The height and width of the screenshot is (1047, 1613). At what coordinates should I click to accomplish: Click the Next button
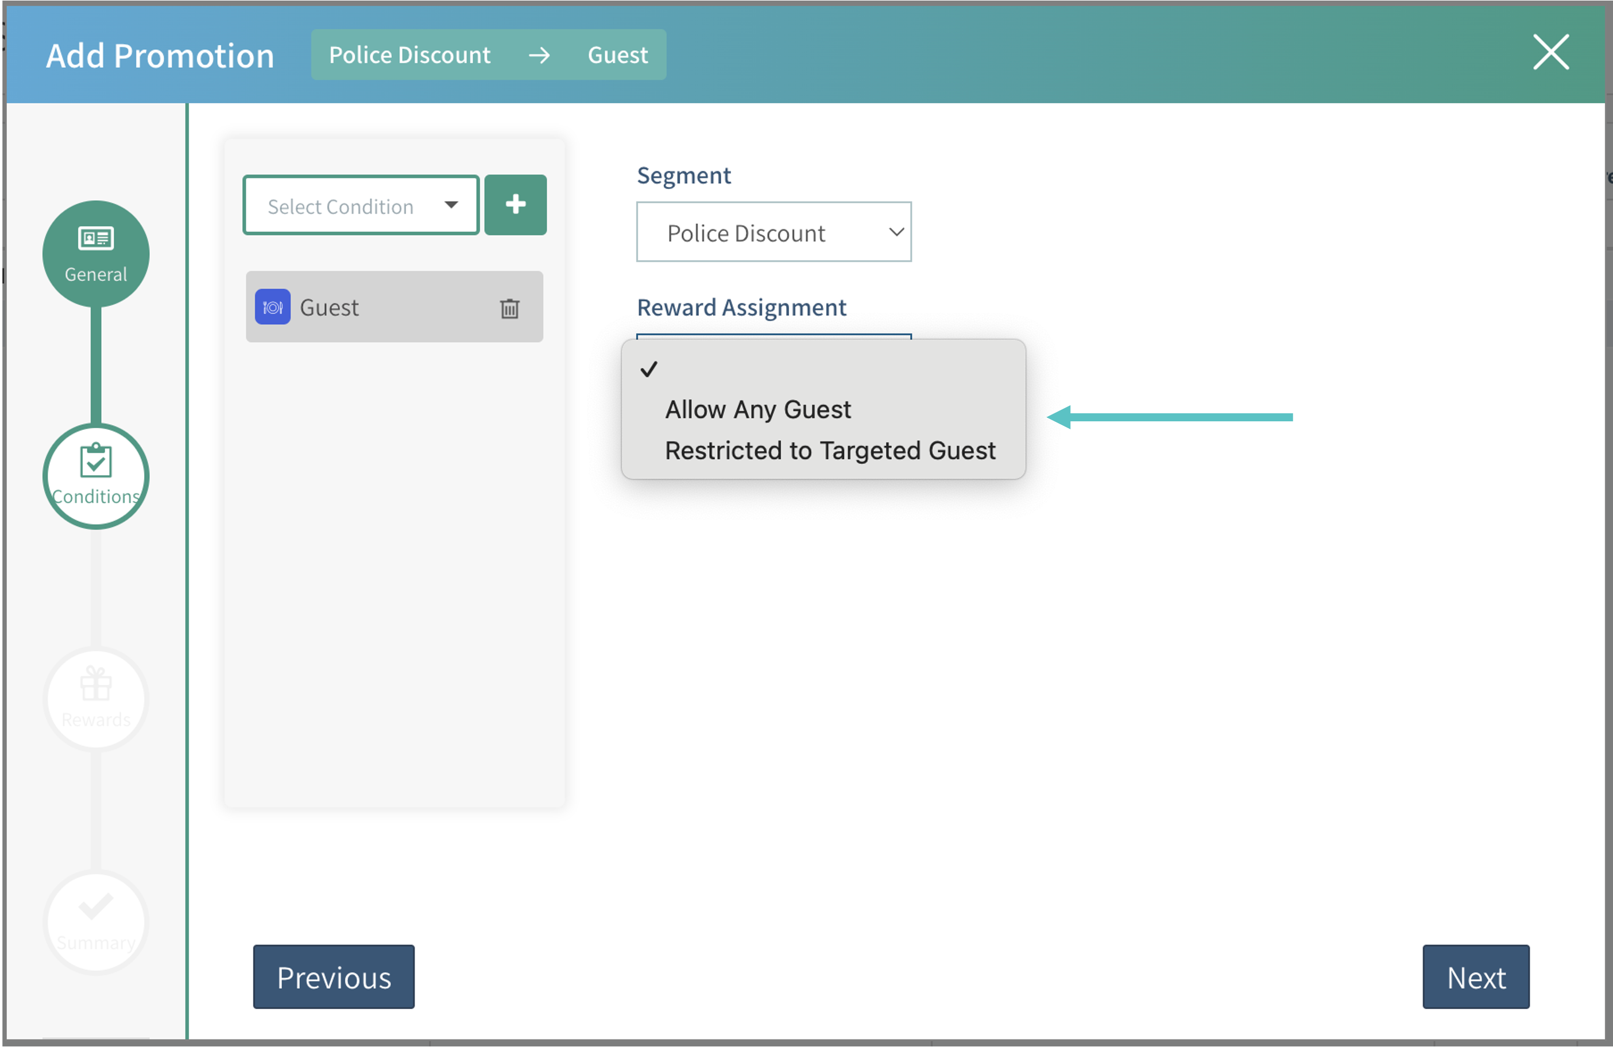point(1475,976)
